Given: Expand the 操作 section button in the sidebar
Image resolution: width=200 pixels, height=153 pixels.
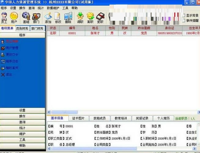Looking at the screenshot, I should click(x=22, y=116).
